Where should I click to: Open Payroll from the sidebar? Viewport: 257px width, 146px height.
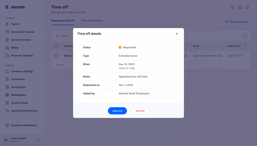(15, 24)
